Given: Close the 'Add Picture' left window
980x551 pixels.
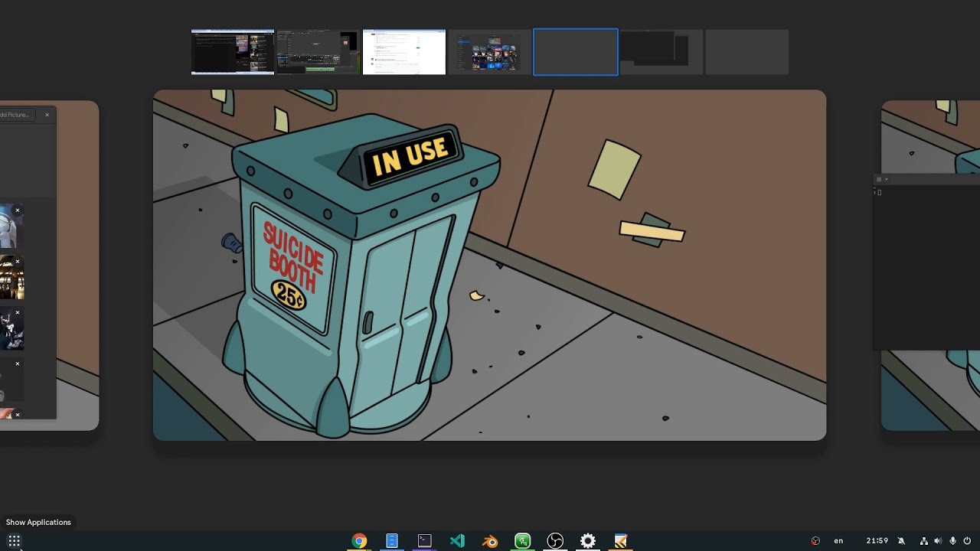Looking at the screenshot, I should (47, 115).
